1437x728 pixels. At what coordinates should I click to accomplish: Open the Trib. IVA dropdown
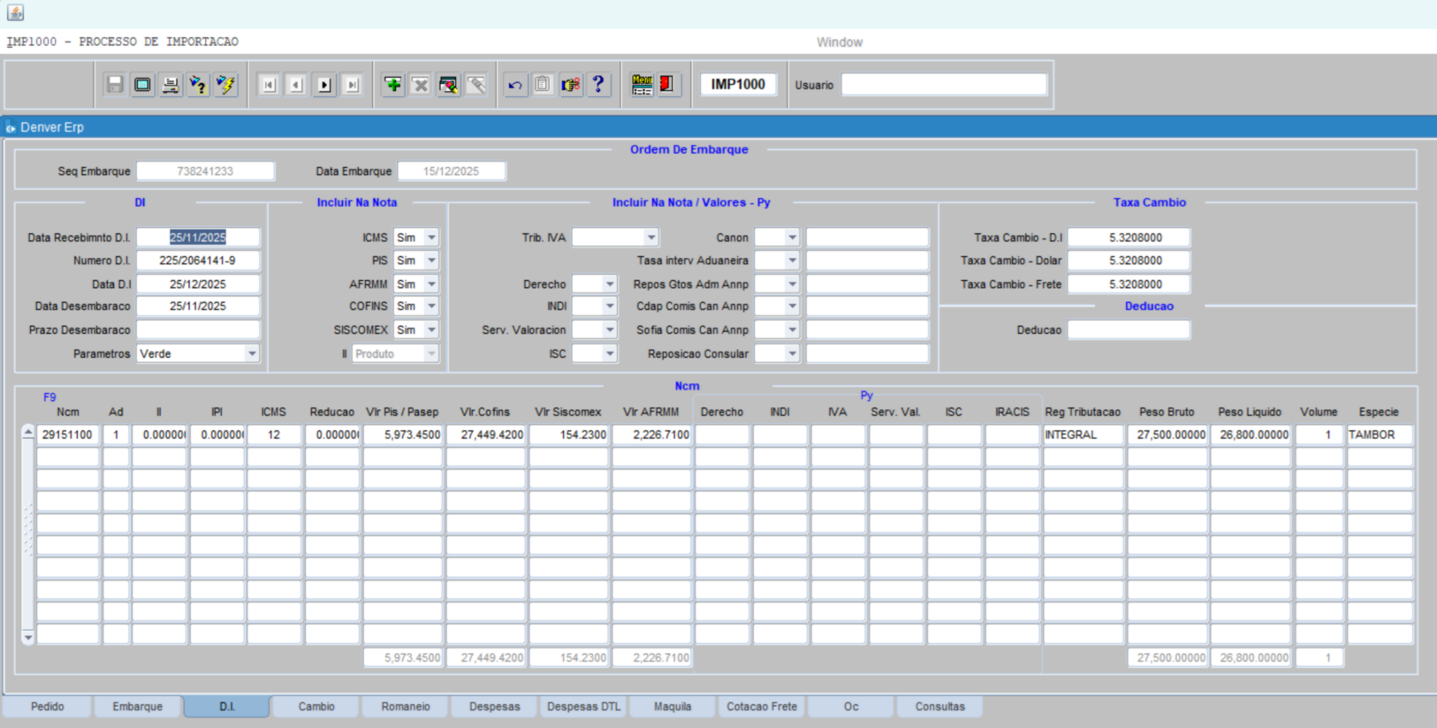650,238
